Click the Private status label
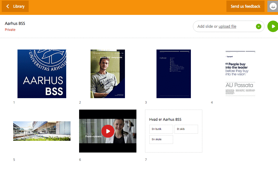 tap(10, 29)
